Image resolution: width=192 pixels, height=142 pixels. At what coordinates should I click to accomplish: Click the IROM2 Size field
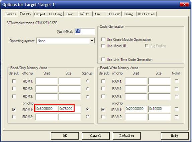pos(70,117)
